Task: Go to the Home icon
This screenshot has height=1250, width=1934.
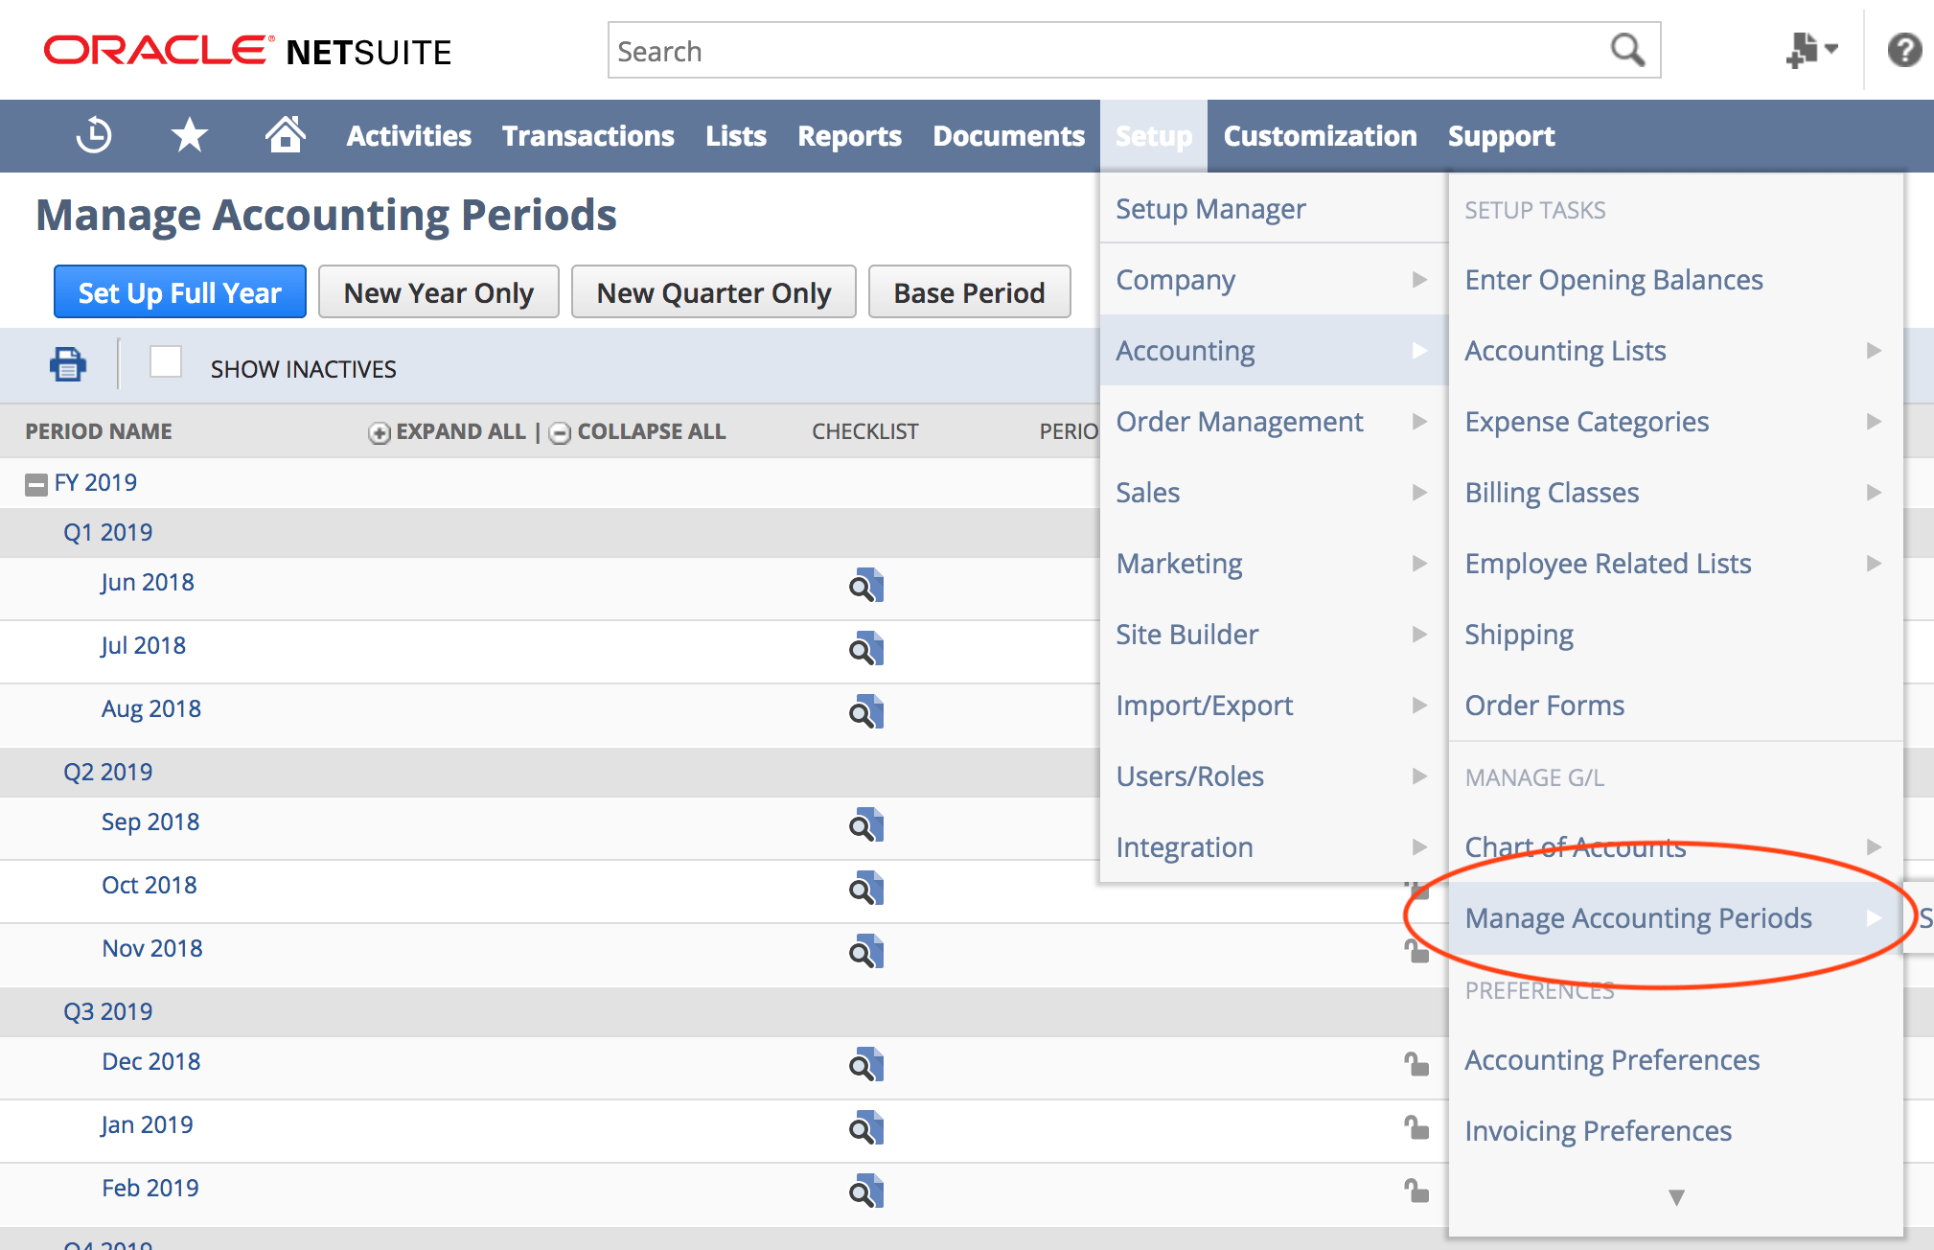Action: click(x=285, y=134)
